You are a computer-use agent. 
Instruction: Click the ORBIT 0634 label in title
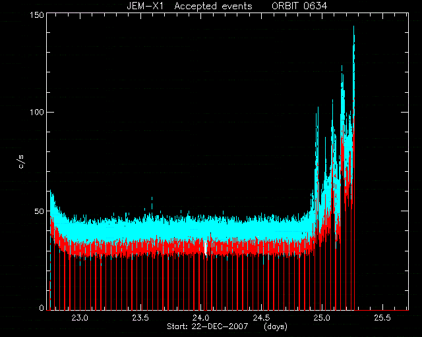299,6
